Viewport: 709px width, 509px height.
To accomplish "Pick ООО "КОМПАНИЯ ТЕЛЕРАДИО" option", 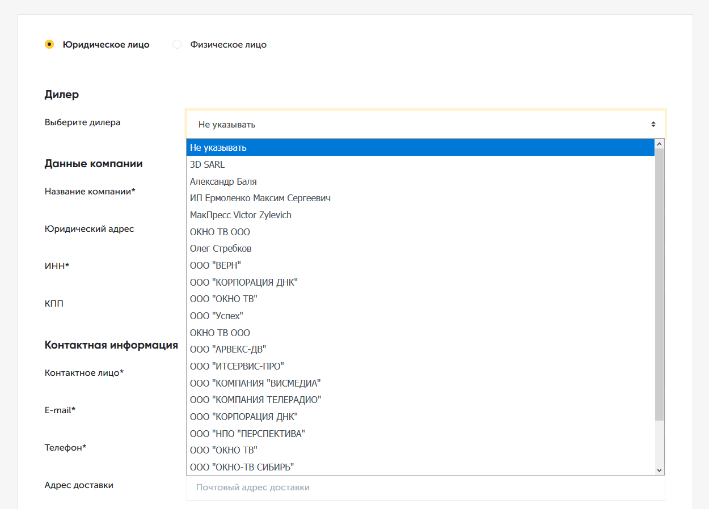I will 255,400.
